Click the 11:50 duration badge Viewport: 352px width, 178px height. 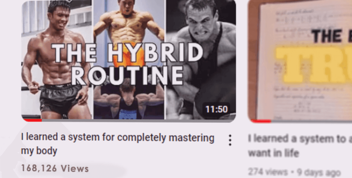[x=216, y=109]
